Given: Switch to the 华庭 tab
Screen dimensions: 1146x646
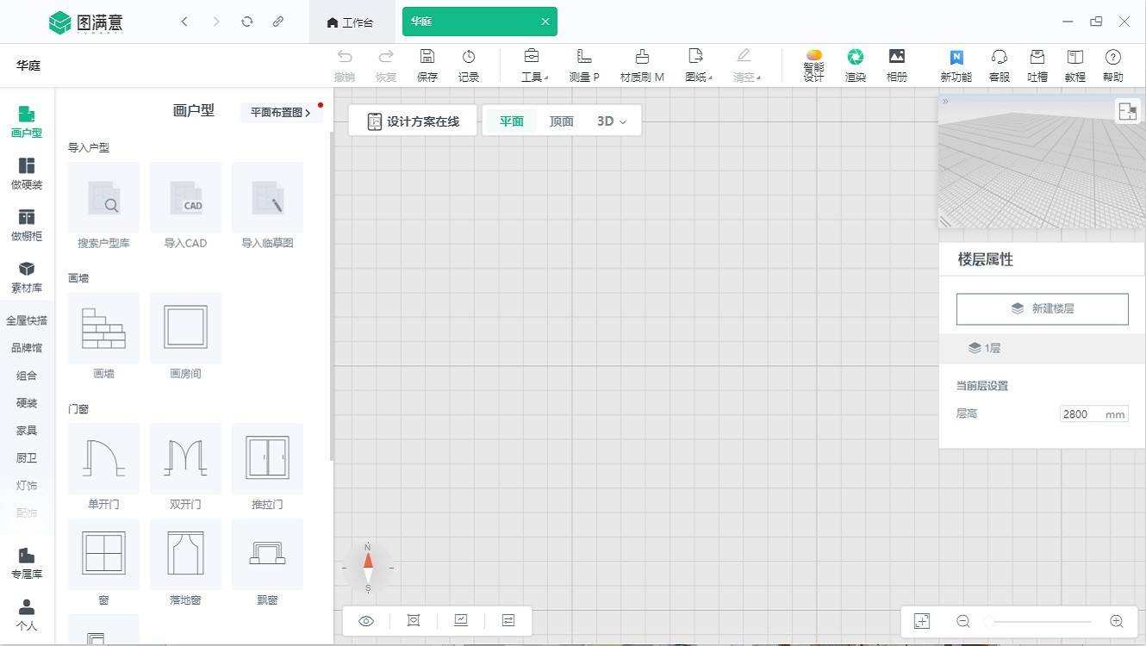Looking at the screenshot, I should 479,22.
